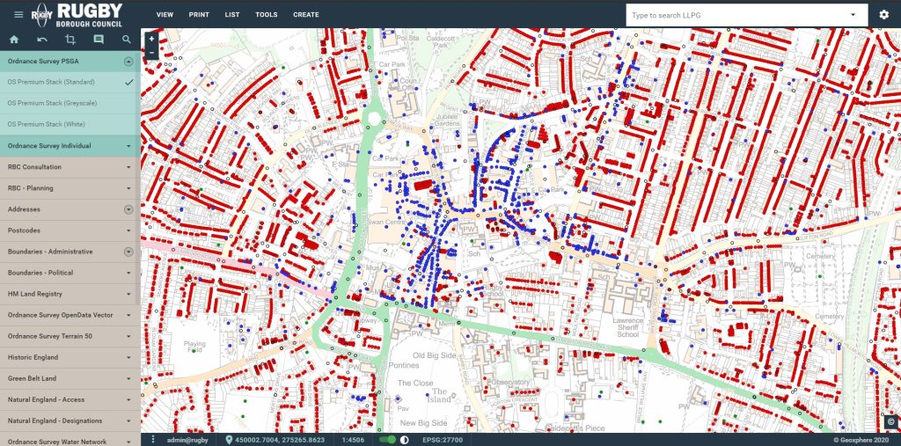
Task: Expand the Addresses layer group
Action: (128, 209)
